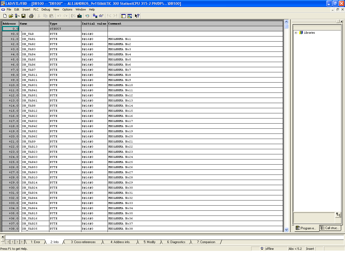Screen dimensions: 345x259
Task: Click the Online/Offline connection icon
Action: (x=95, y=16)
